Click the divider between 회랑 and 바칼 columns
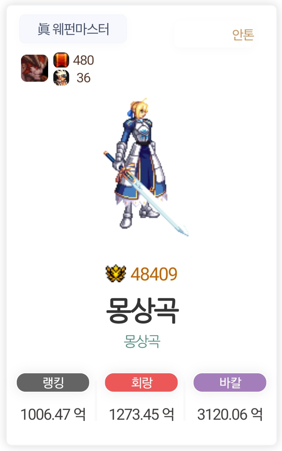 (185, 401)
